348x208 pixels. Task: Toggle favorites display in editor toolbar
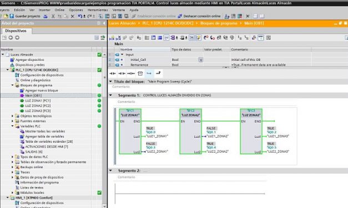198,38
